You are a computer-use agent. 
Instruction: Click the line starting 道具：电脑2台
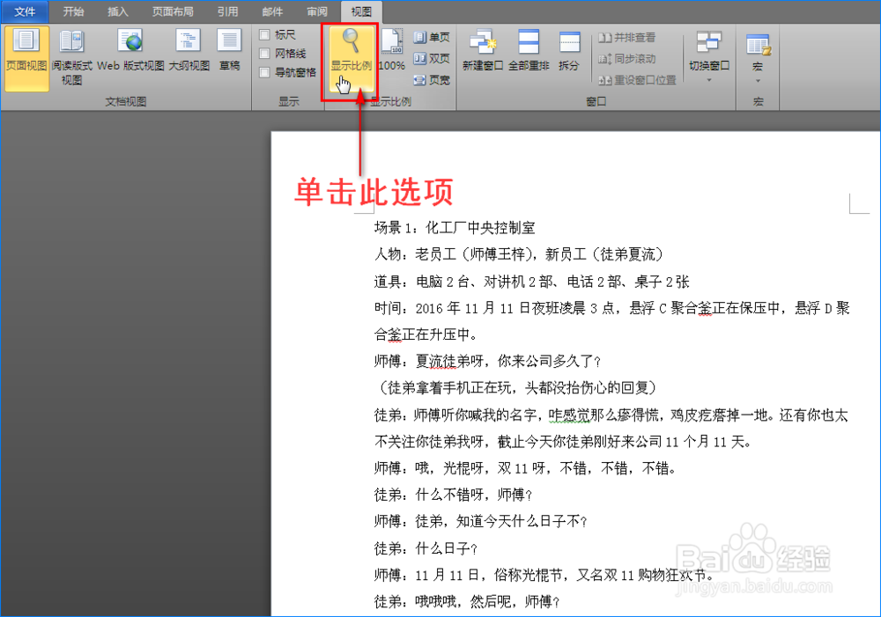pyautogui.click(x=531, y=282)
